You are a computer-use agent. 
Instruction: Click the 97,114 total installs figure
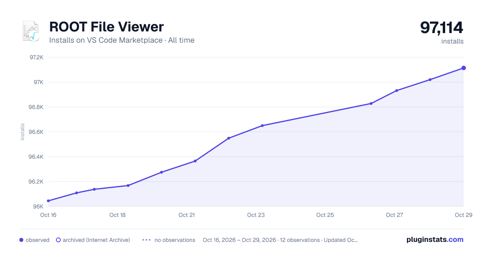[442, 28]
